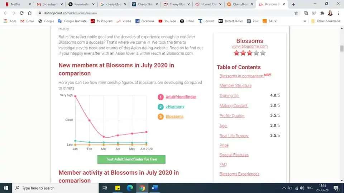Open Other bookmarks folder
Viewport: 344px width, 193px height.
click(326, 21)
